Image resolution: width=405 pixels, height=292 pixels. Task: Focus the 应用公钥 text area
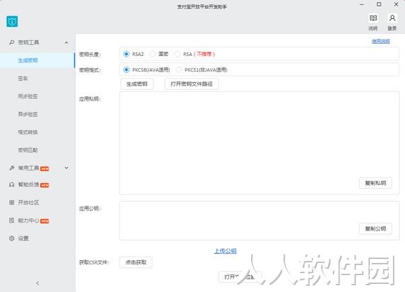[259, 221]
